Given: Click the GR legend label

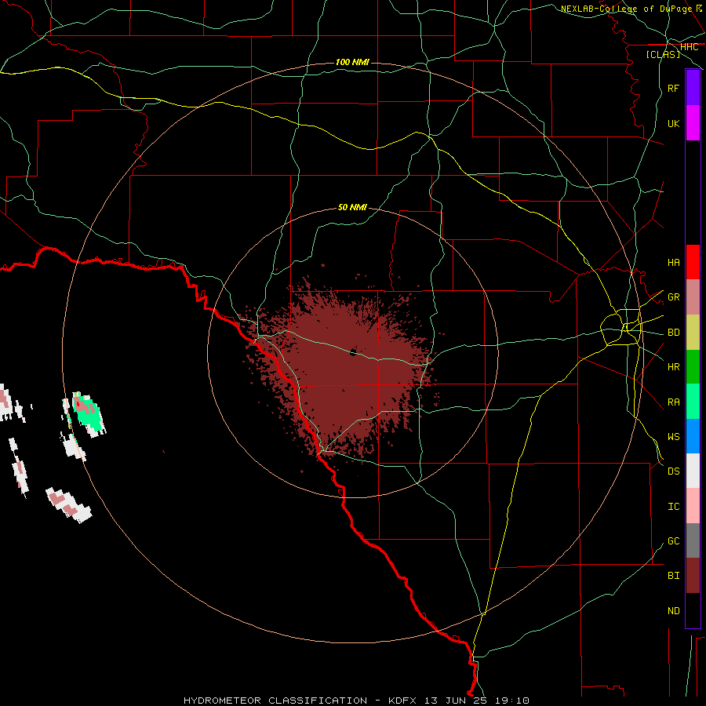Looking at the screenshot, I should [x=673, y=297].
